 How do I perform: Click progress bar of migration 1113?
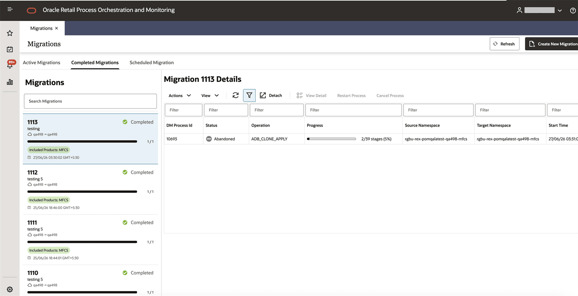tap(82, 141)
